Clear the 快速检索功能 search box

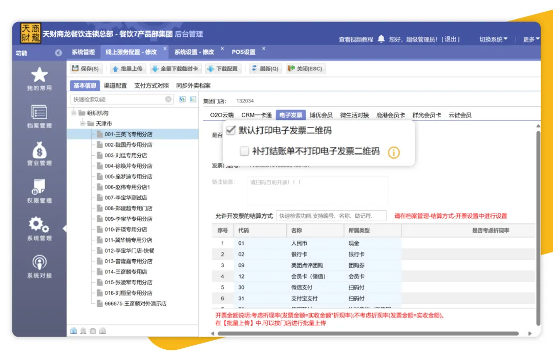[x=168, y=99]
